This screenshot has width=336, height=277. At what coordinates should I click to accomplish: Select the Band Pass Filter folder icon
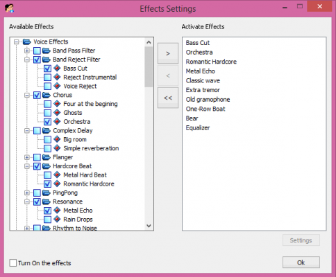pyautogui.click(x=47, y=51)
